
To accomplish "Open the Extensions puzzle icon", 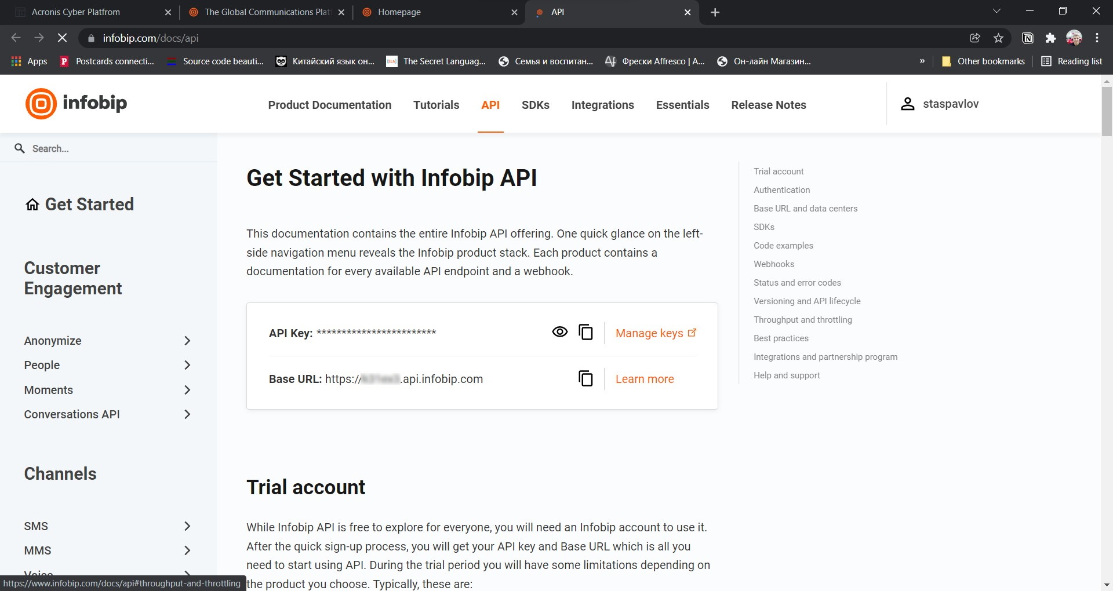I will click(x=1050, y=38).
